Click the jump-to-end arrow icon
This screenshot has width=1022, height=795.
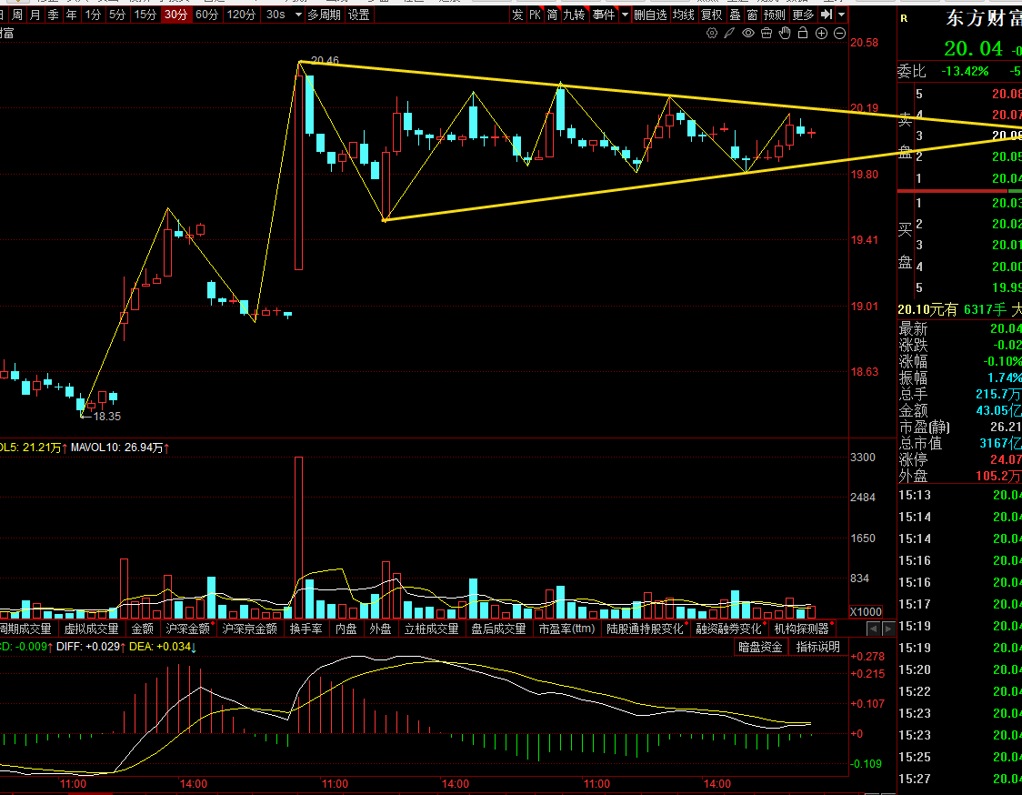click(827, 15)
